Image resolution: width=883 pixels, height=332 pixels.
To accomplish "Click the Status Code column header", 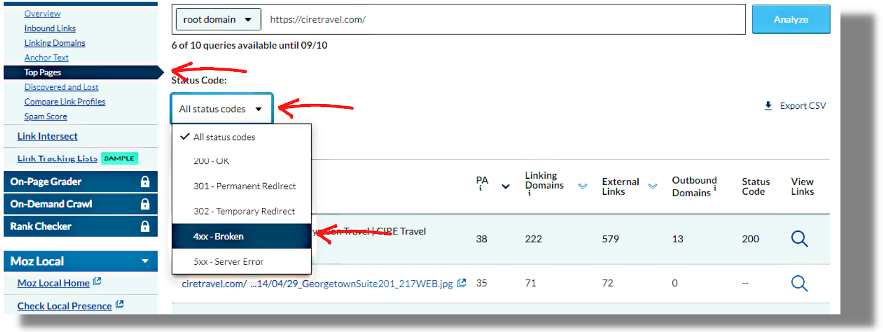I will pyautogui.click(x=756, y=186).
